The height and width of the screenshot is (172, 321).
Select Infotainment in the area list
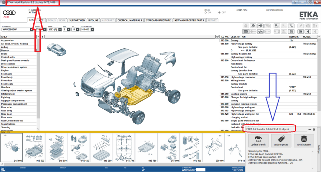coord(18,94)
